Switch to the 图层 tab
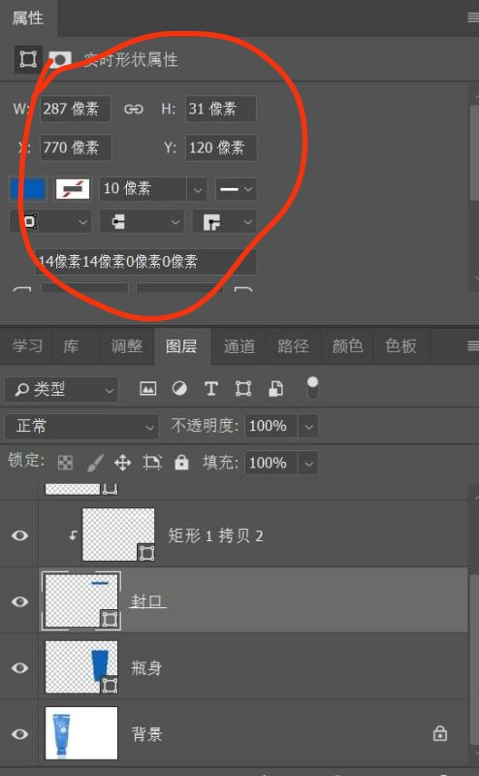 (x=181, y=346)
